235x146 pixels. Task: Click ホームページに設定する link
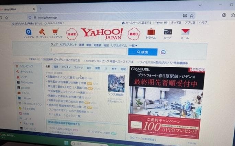click(138, 23)
